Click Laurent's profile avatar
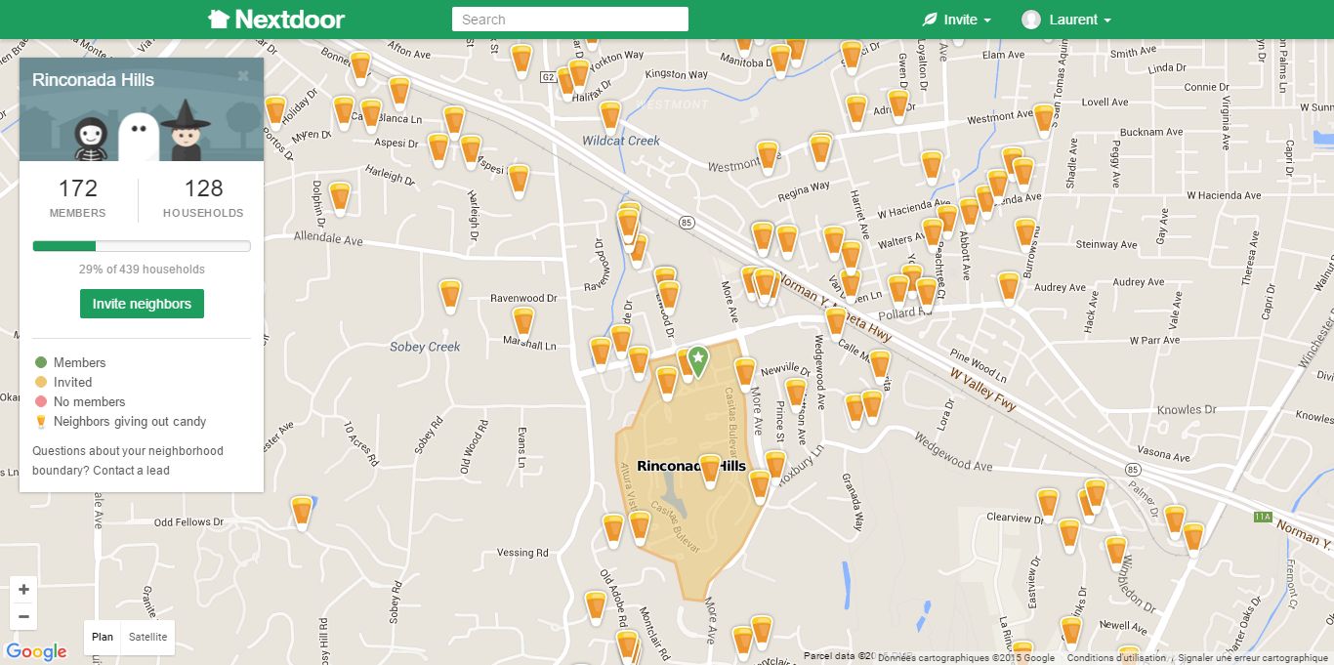Viewport: 1334px width, 665px height. [x=1031, y=20]
